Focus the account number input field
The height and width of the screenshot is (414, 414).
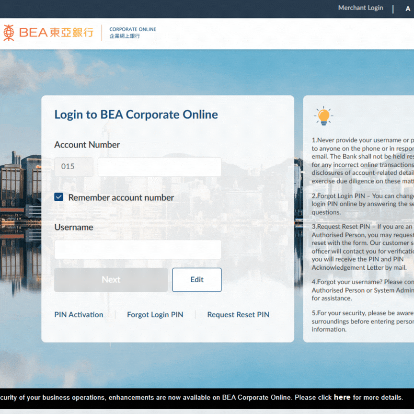160,167
